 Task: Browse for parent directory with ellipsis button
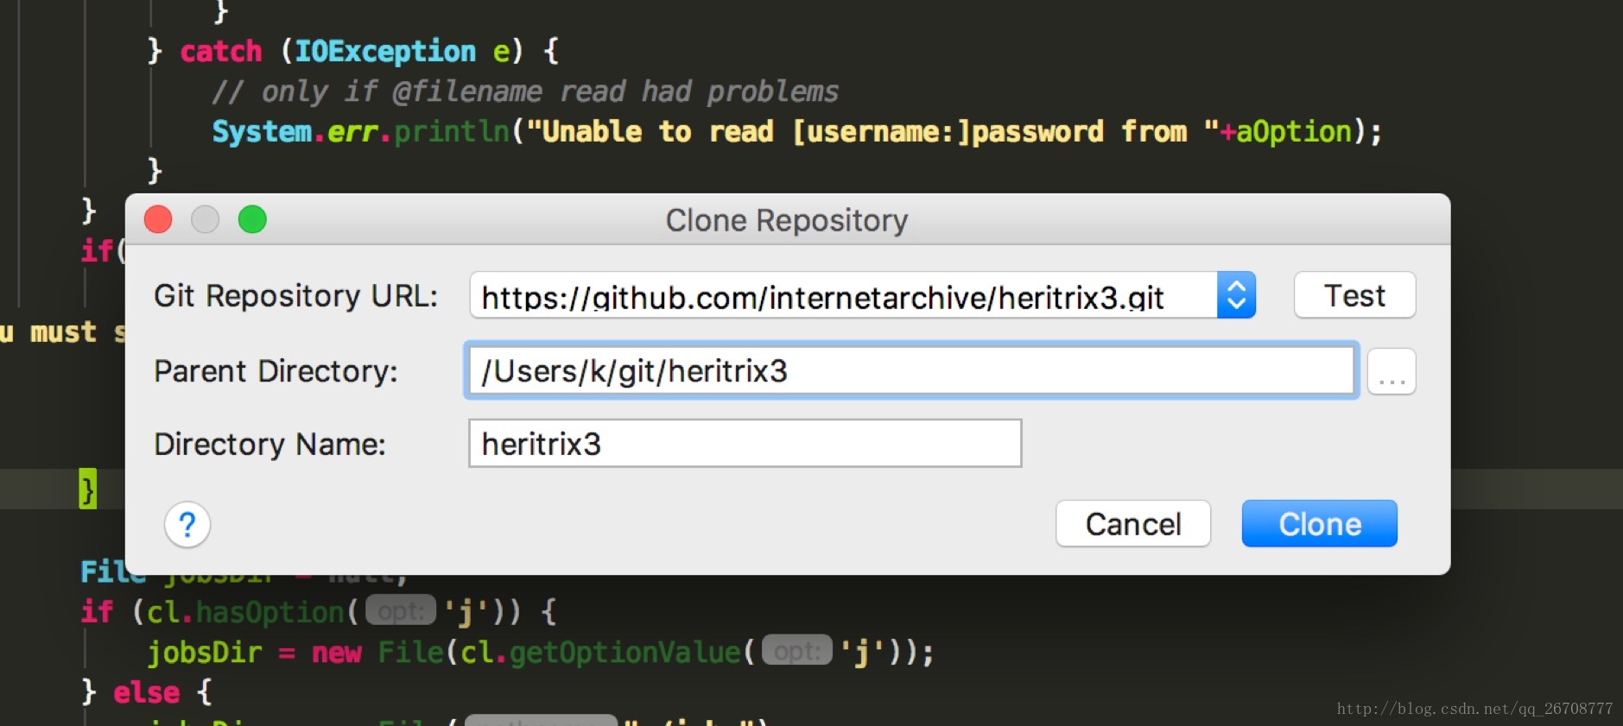coord(1392,371)
